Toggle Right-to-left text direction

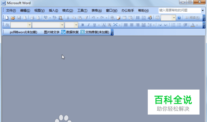166,25
